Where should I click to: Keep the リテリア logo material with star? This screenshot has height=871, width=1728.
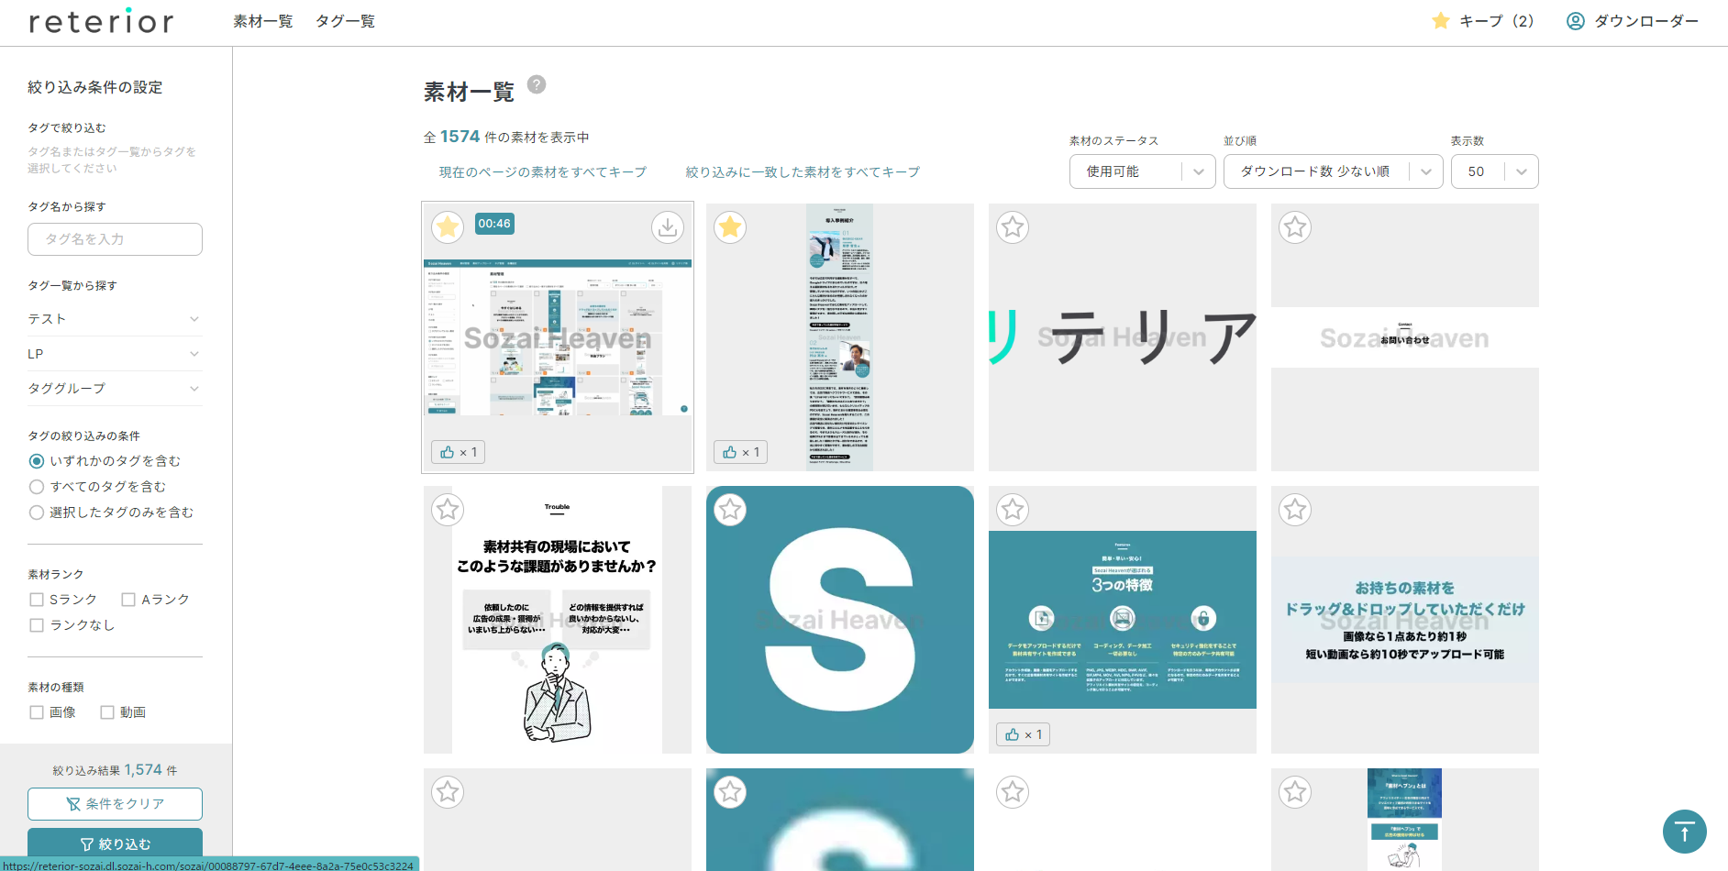(x=1013, y=226)
